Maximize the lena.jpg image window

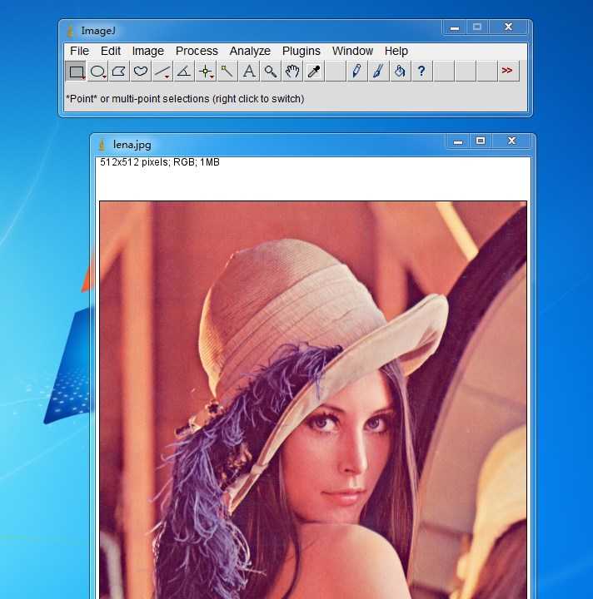click(x=481, y=141)
